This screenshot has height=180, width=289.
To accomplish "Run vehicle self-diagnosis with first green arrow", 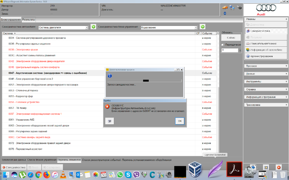I will coord(94,27).
